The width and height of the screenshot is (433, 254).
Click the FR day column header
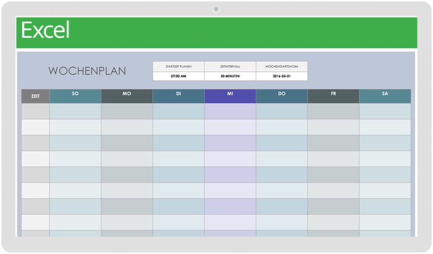click(x=333, y=96)
